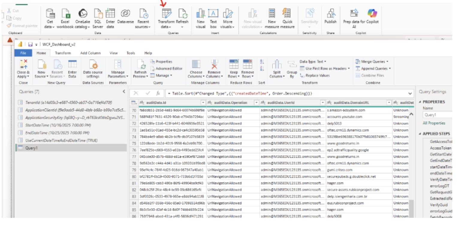This screenshot has height=230, width=457.
Task: Click the Choose Columns tool
Action: coord(197,69)
